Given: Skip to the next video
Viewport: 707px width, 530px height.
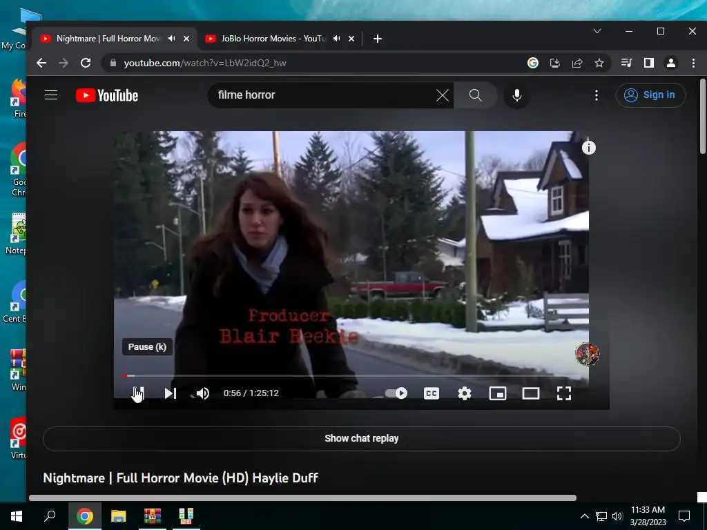Looking at the screenshot, I should [x=170, y=393].
